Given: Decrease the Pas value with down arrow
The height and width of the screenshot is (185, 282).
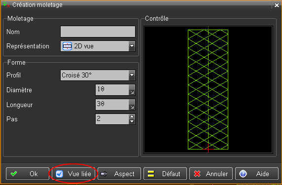Looking at the screenshot, I should 132,121.
